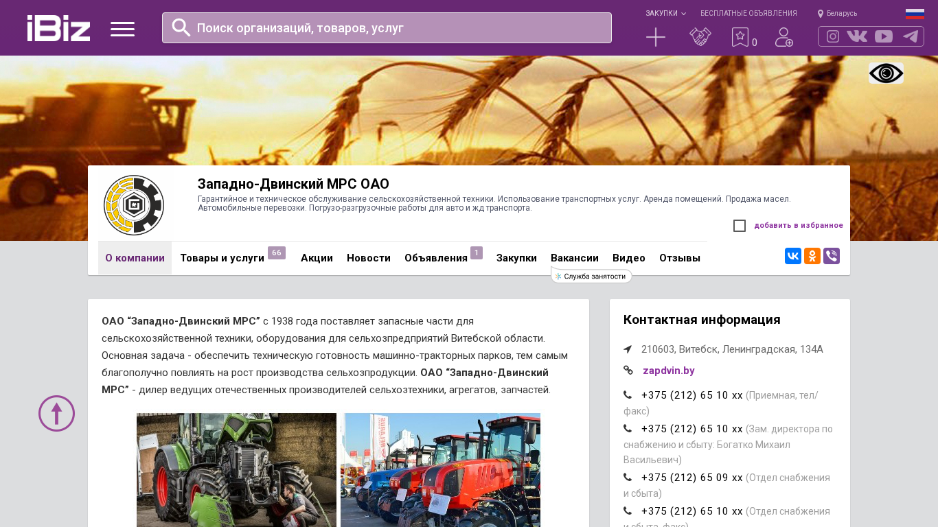Click the company title 'Западно-Двинский МРС ОАО'
Viewport: 938px width, 527px height.
coord(293,184)
